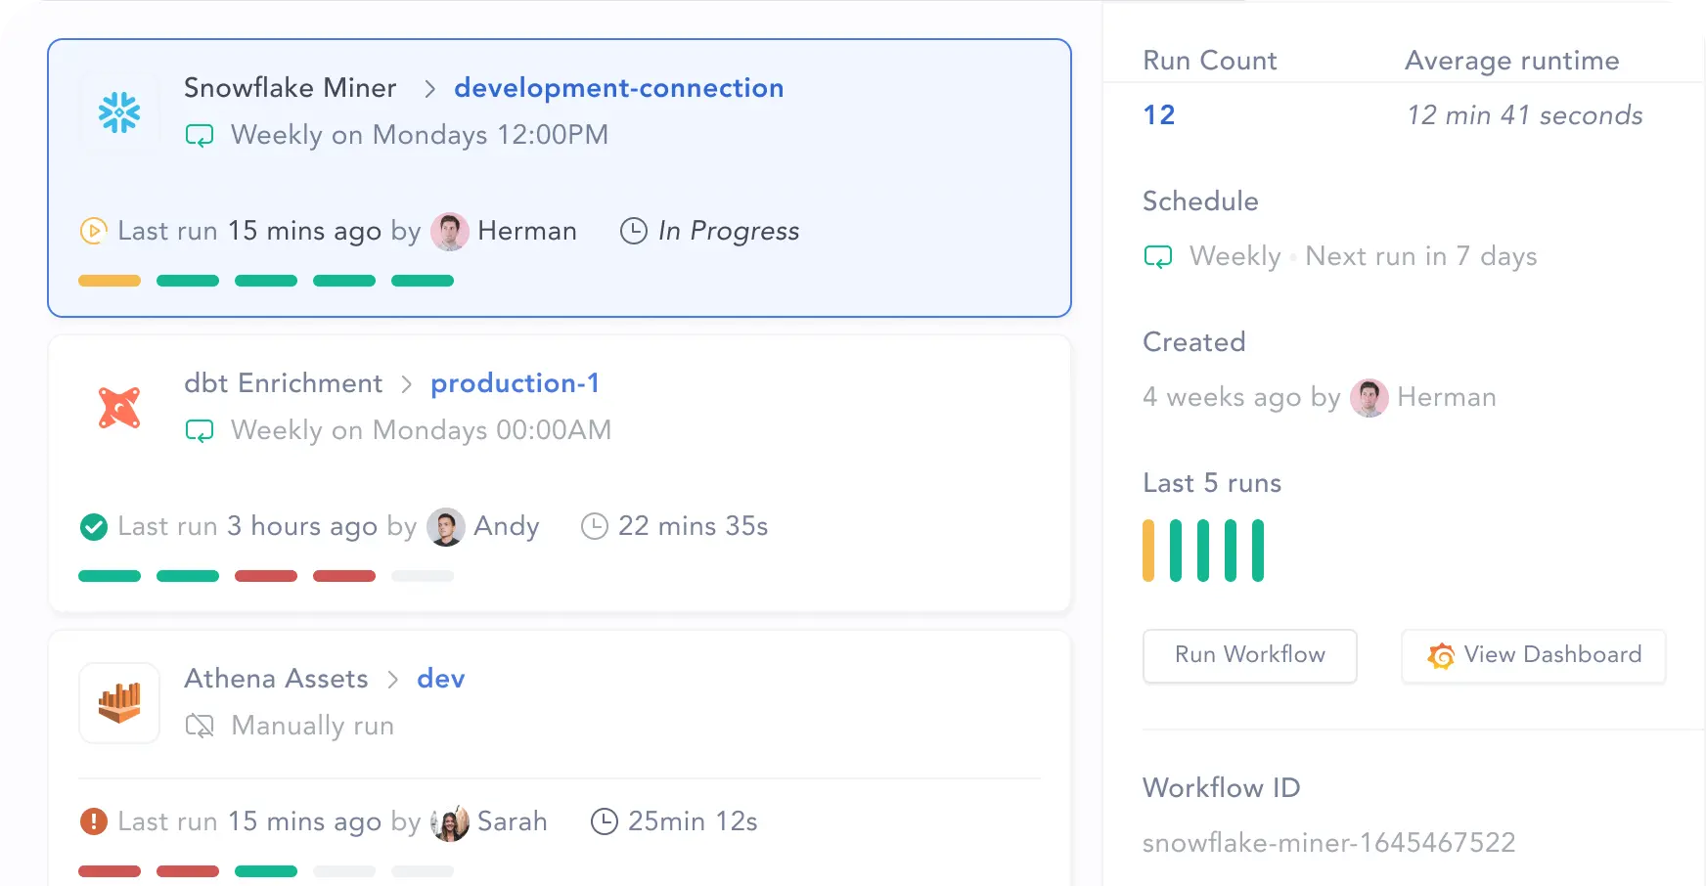1706x886 pixels.
Task: Click the first gray empty run bar in dbt Enrichment card
Action: [x=423, y=576]
